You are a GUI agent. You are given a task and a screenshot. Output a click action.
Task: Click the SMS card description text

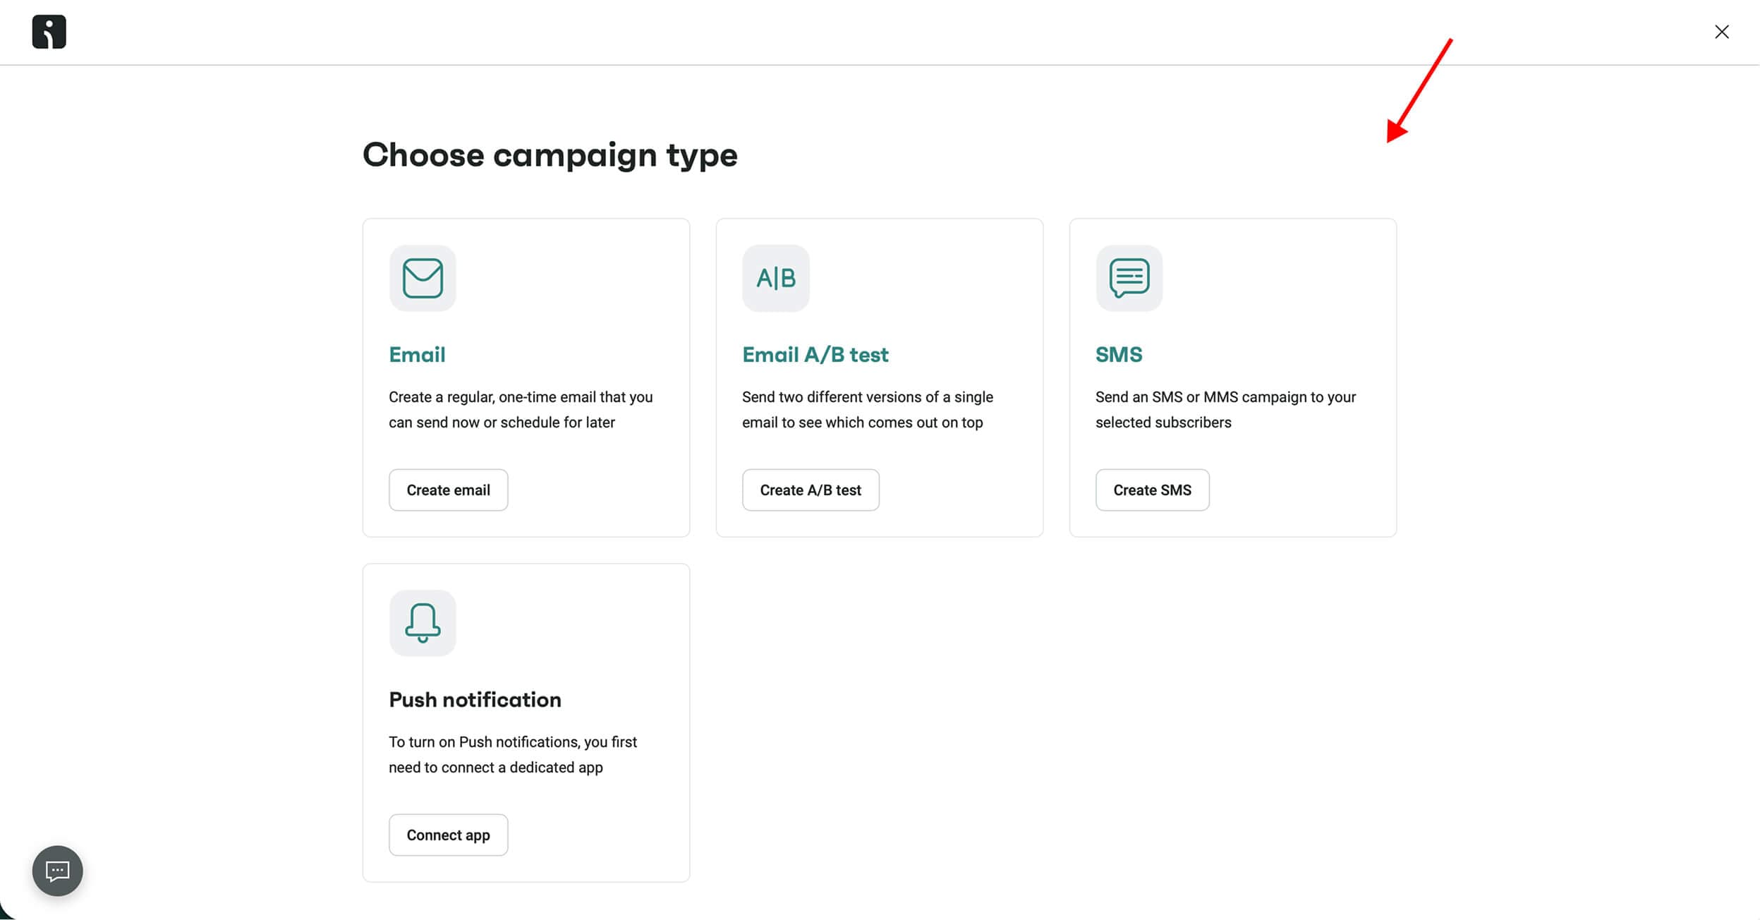pyautogui.click(x=1225, y=410)
